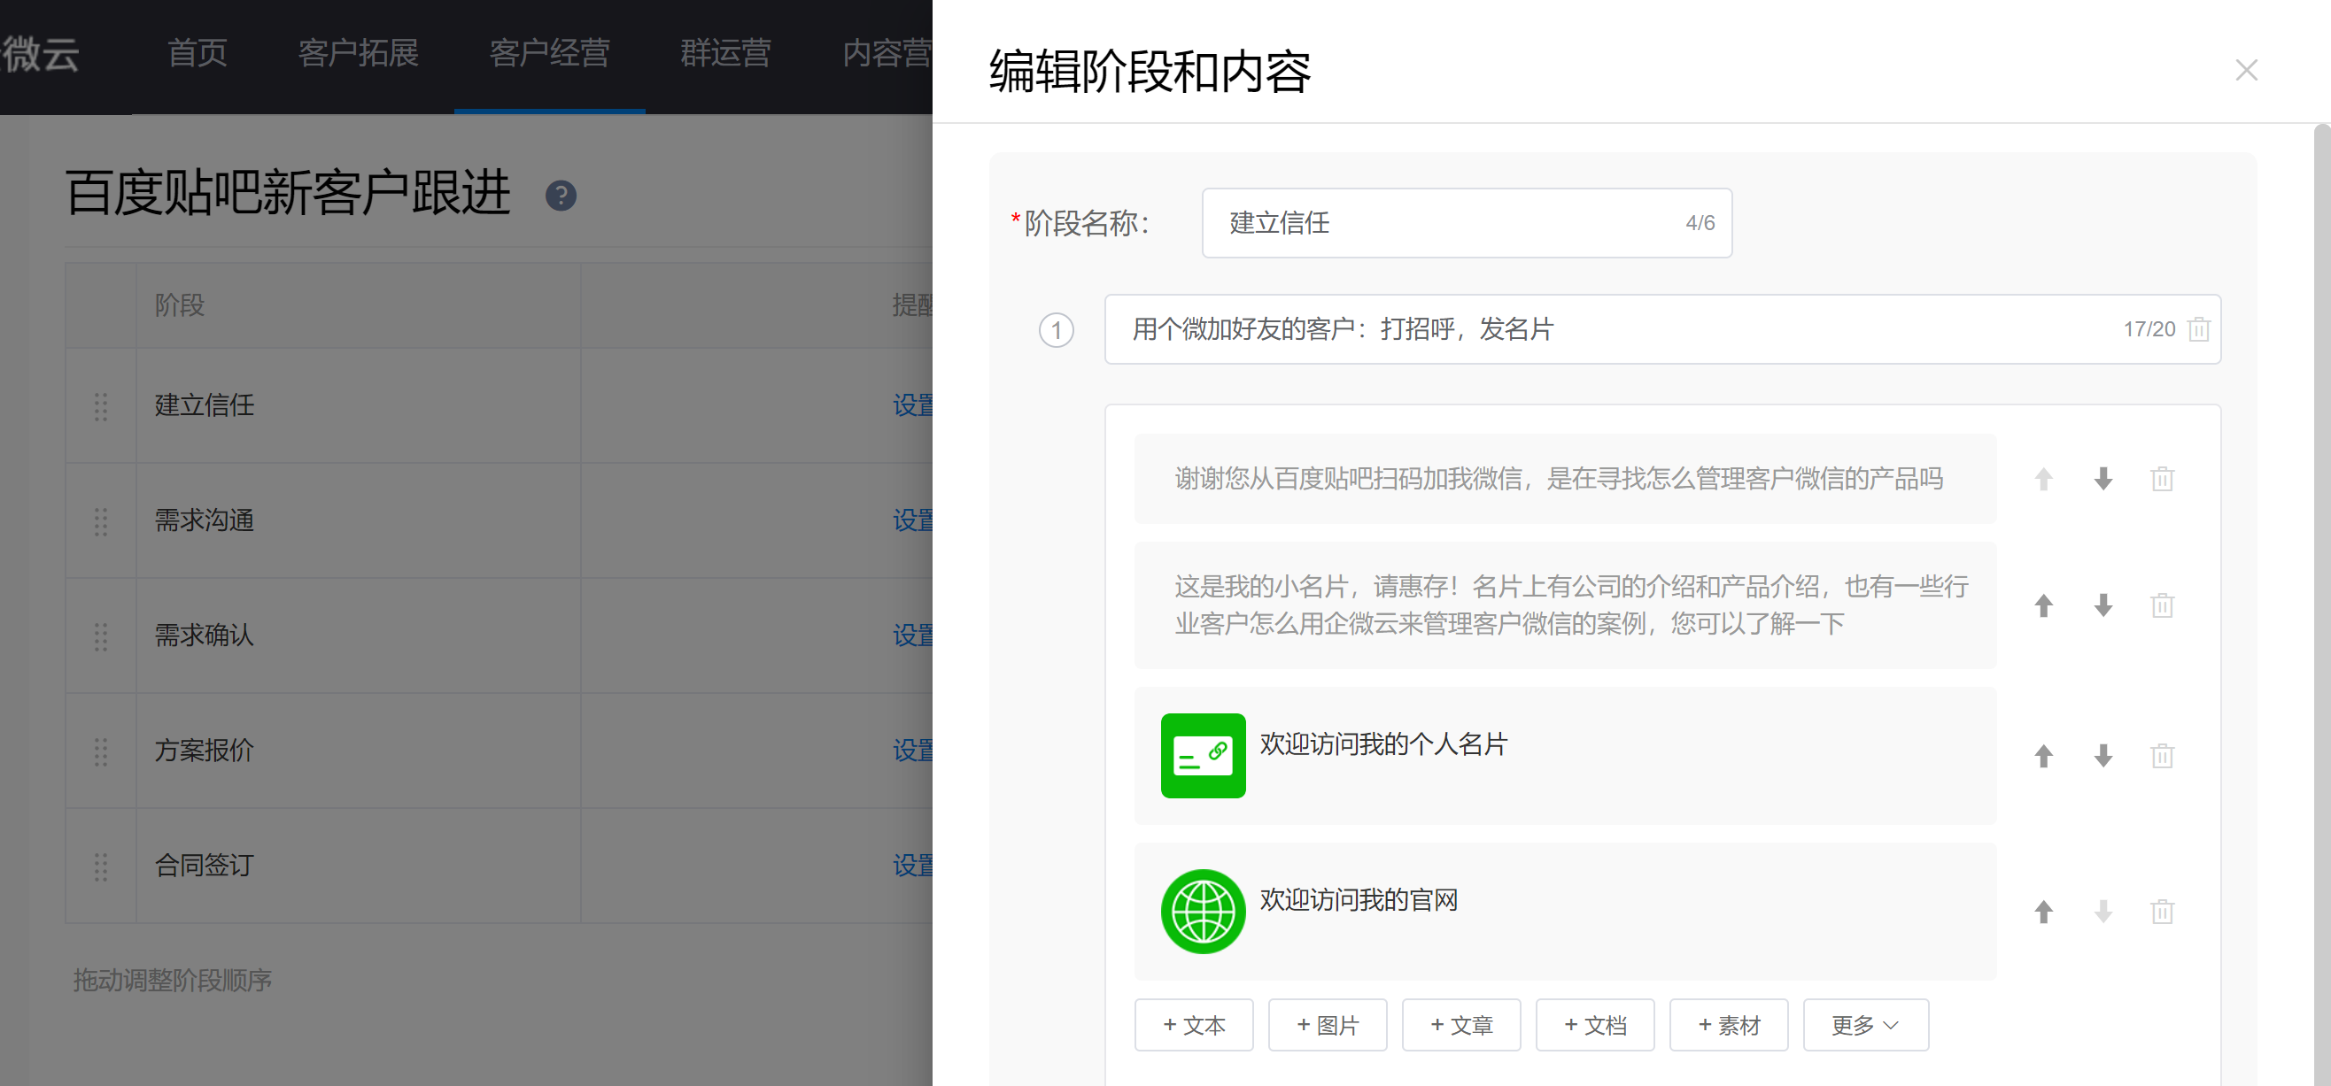Click the panel's vertical scrollbar
The width and height of the screenshot is (2331, 1086).
[x=2322, y=604]
